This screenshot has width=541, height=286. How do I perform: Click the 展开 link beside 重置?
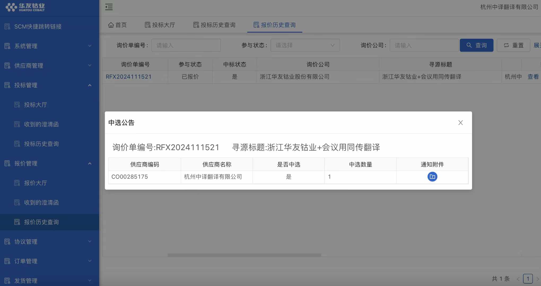coord(537,45)
